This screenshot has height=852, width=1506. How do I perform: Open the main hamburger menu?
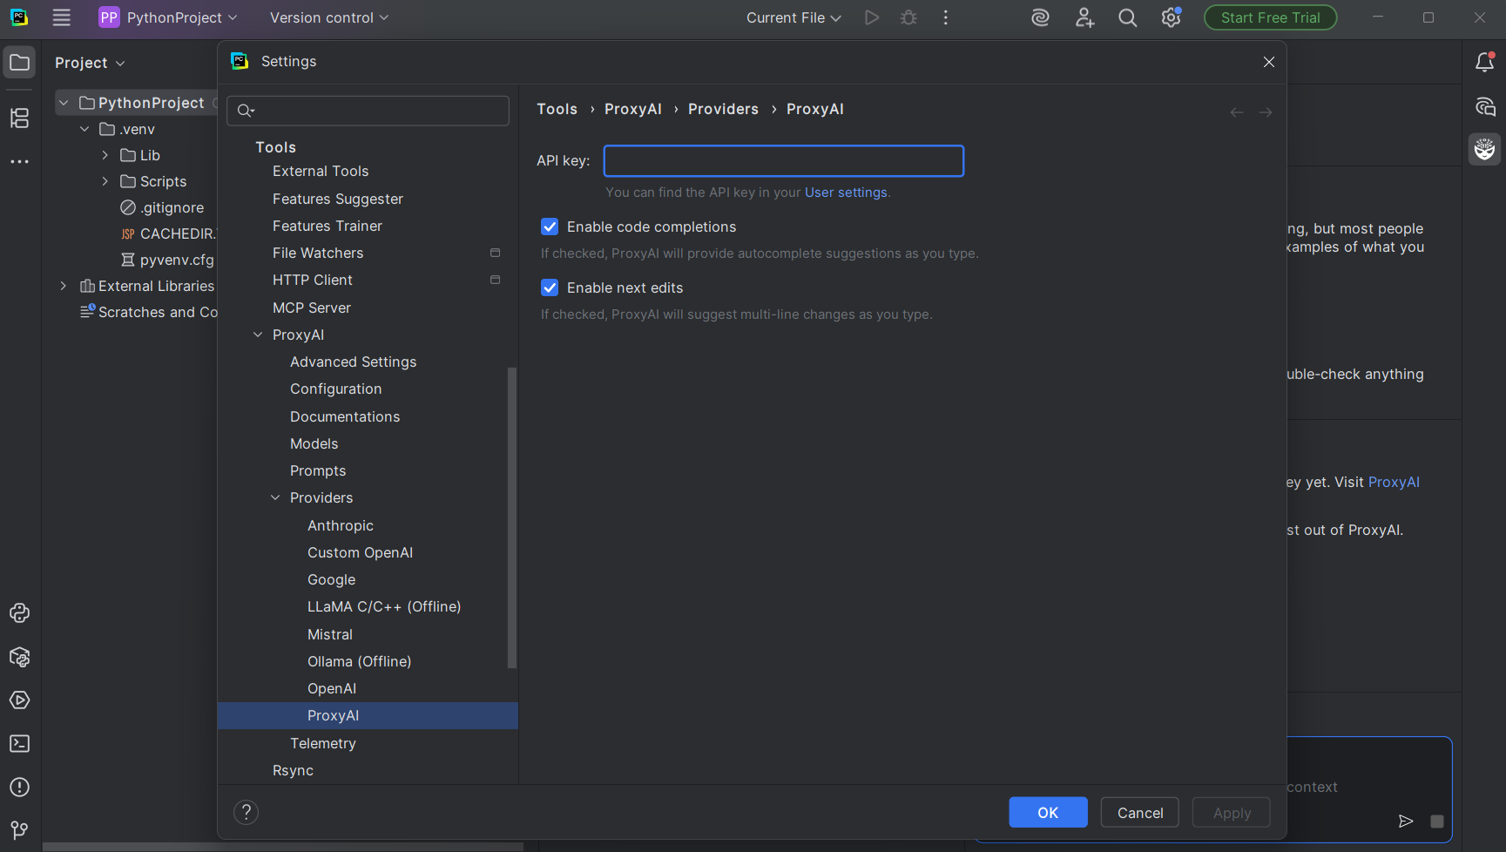coord(61,17)
